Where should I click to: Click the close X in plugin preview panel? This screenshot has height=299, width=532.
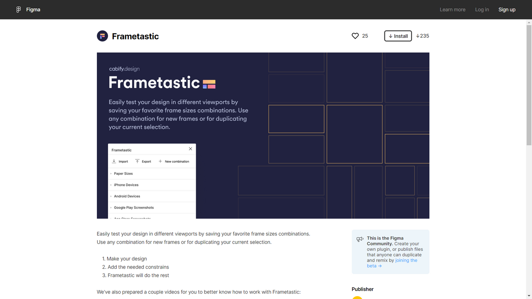190,149
